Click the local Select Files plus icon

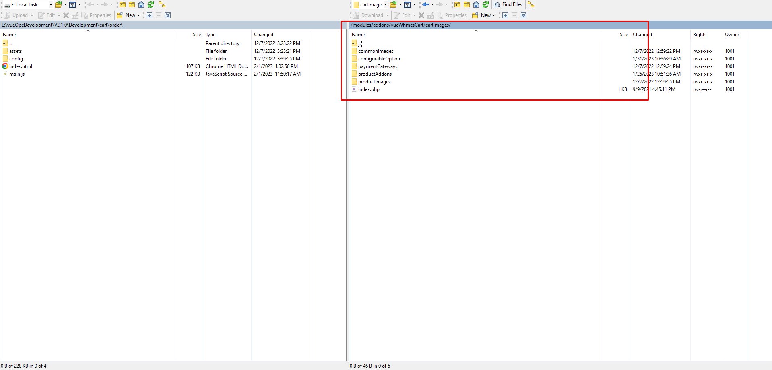pos(149,15)
